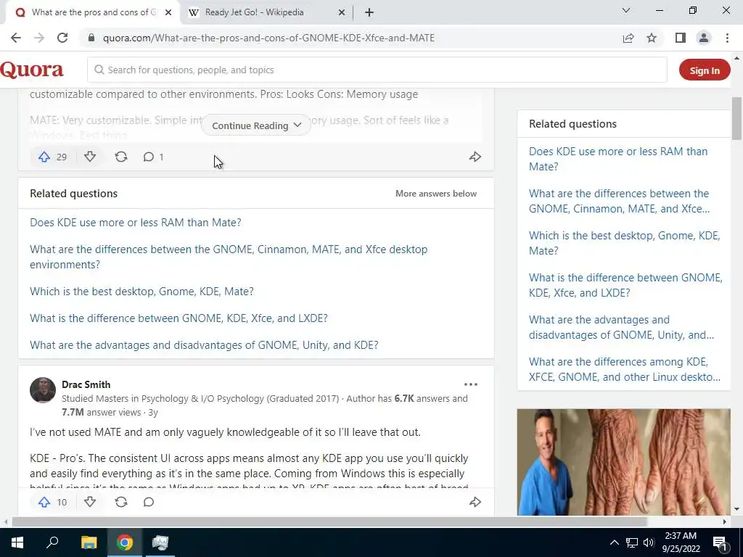This screenshot has width=743, height=557.
Task: Focus the Quora search field
Action: coord(377,70)
